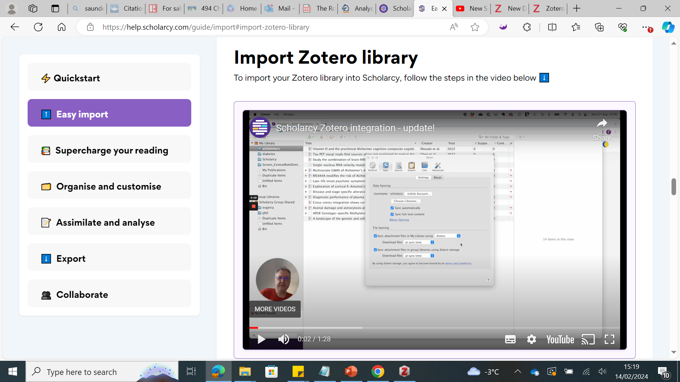Open the Copilot sidebar icon
The image size is (680, 382).
click(668, 27)
